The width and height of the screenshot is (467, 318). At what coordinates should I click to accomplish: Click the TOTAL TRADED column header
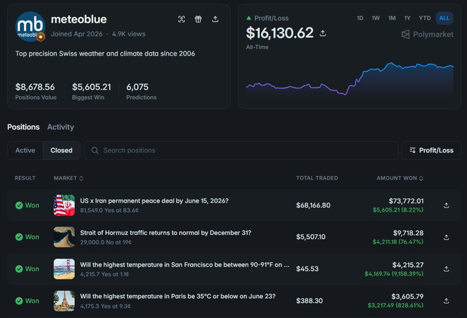[x=317, y=178]
